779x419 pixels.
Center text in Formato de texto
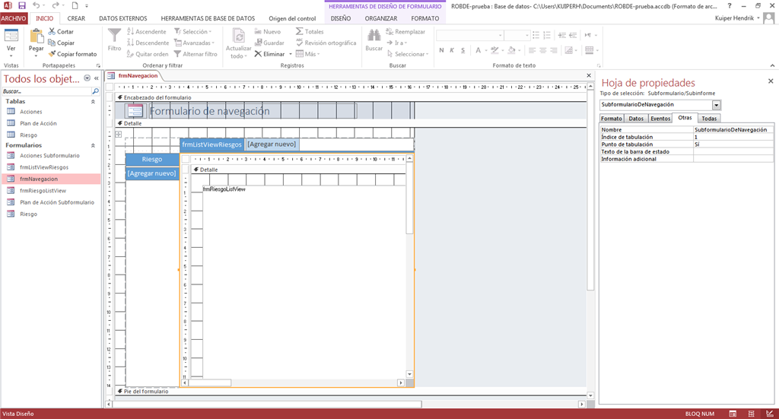point(543,50)
